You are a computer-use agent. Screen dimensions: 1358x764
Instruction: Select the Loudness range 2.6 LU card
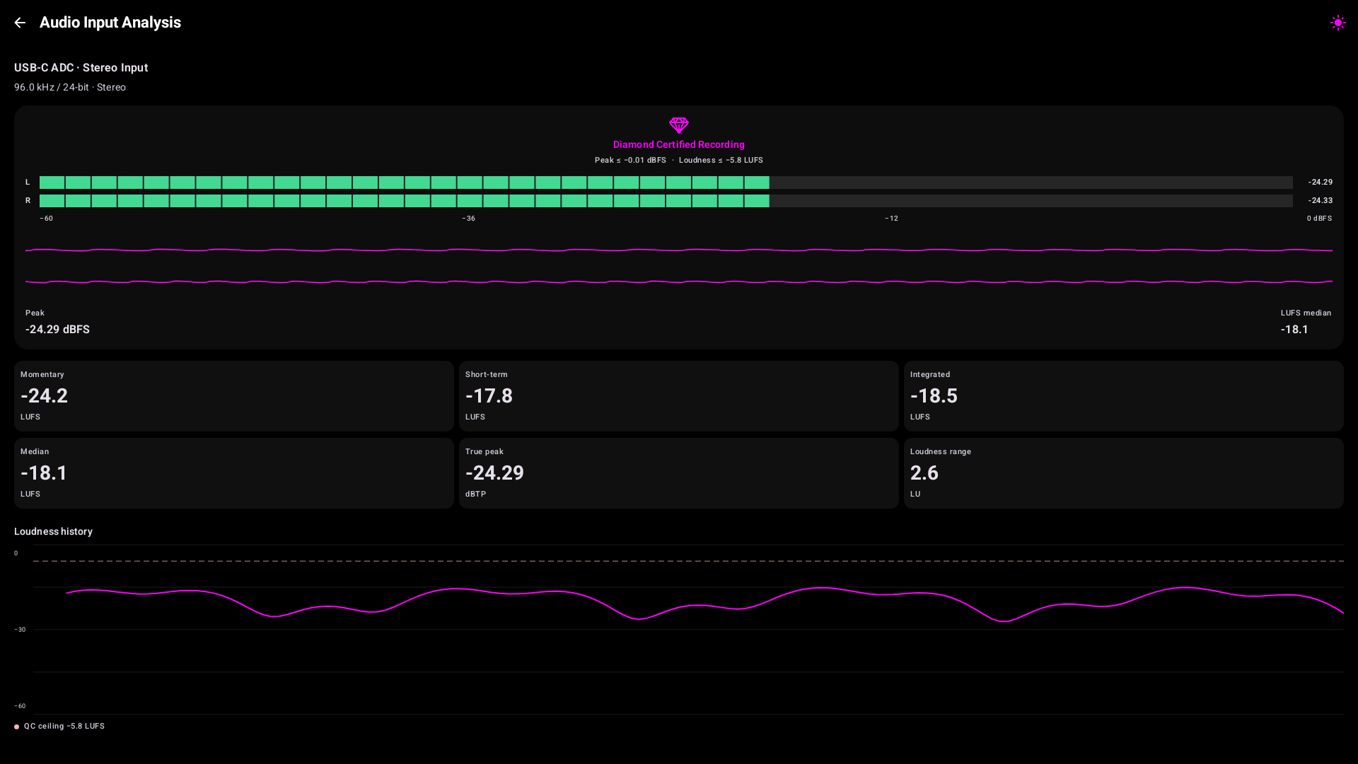(1124, 473)
